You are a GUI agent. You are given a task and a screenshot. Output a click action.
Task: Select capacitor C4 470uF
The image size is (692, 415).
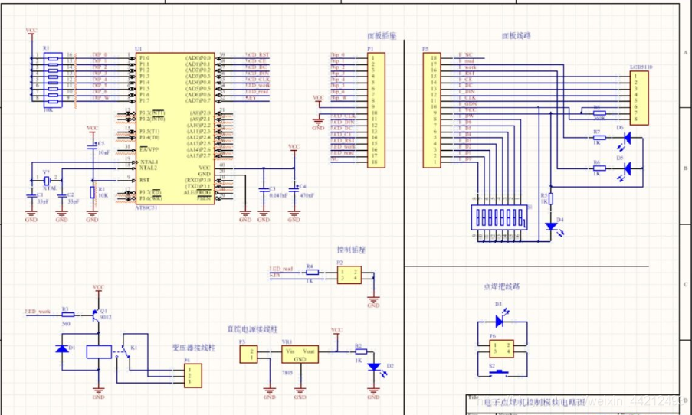294,189
